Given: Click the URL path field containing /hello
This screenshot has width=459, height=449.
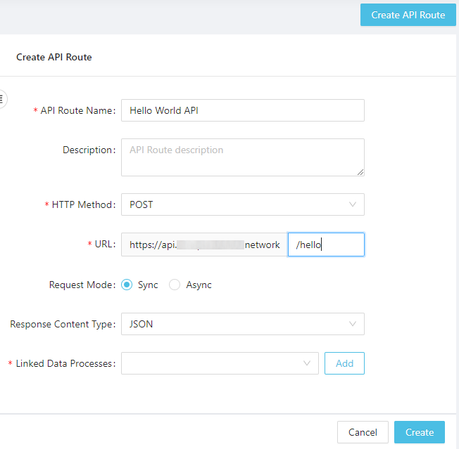Looking at the screenshot, I should (x=326, y=245).
